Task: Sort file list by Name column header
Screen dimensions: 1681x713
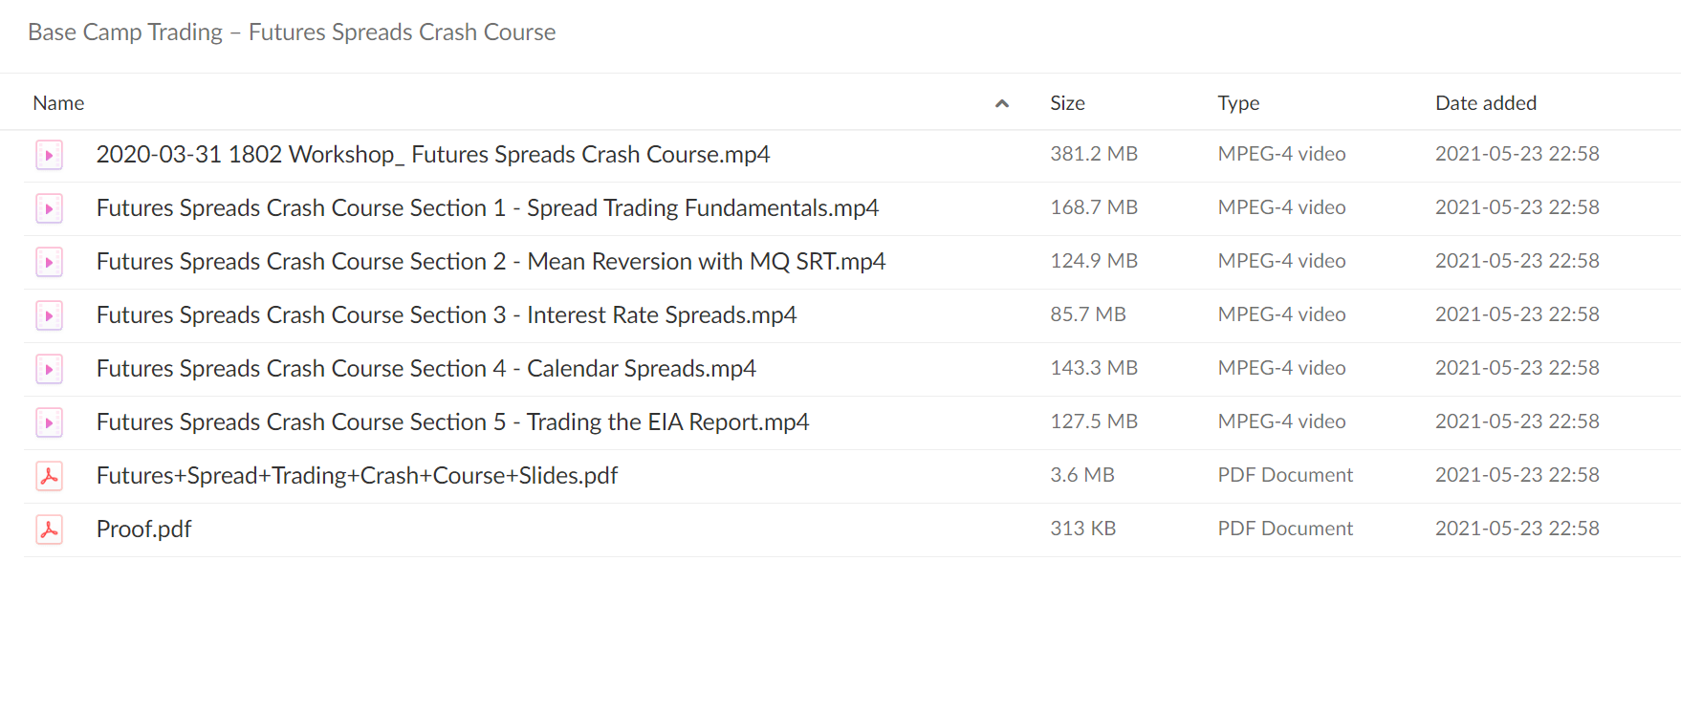Action: (58, 103)
